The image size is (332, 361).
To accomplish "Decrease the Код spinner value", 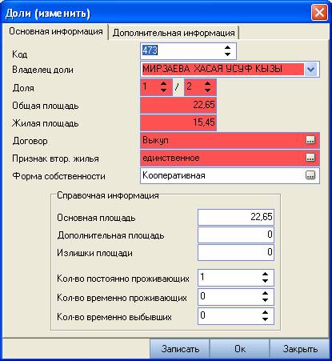I will 227,54.
